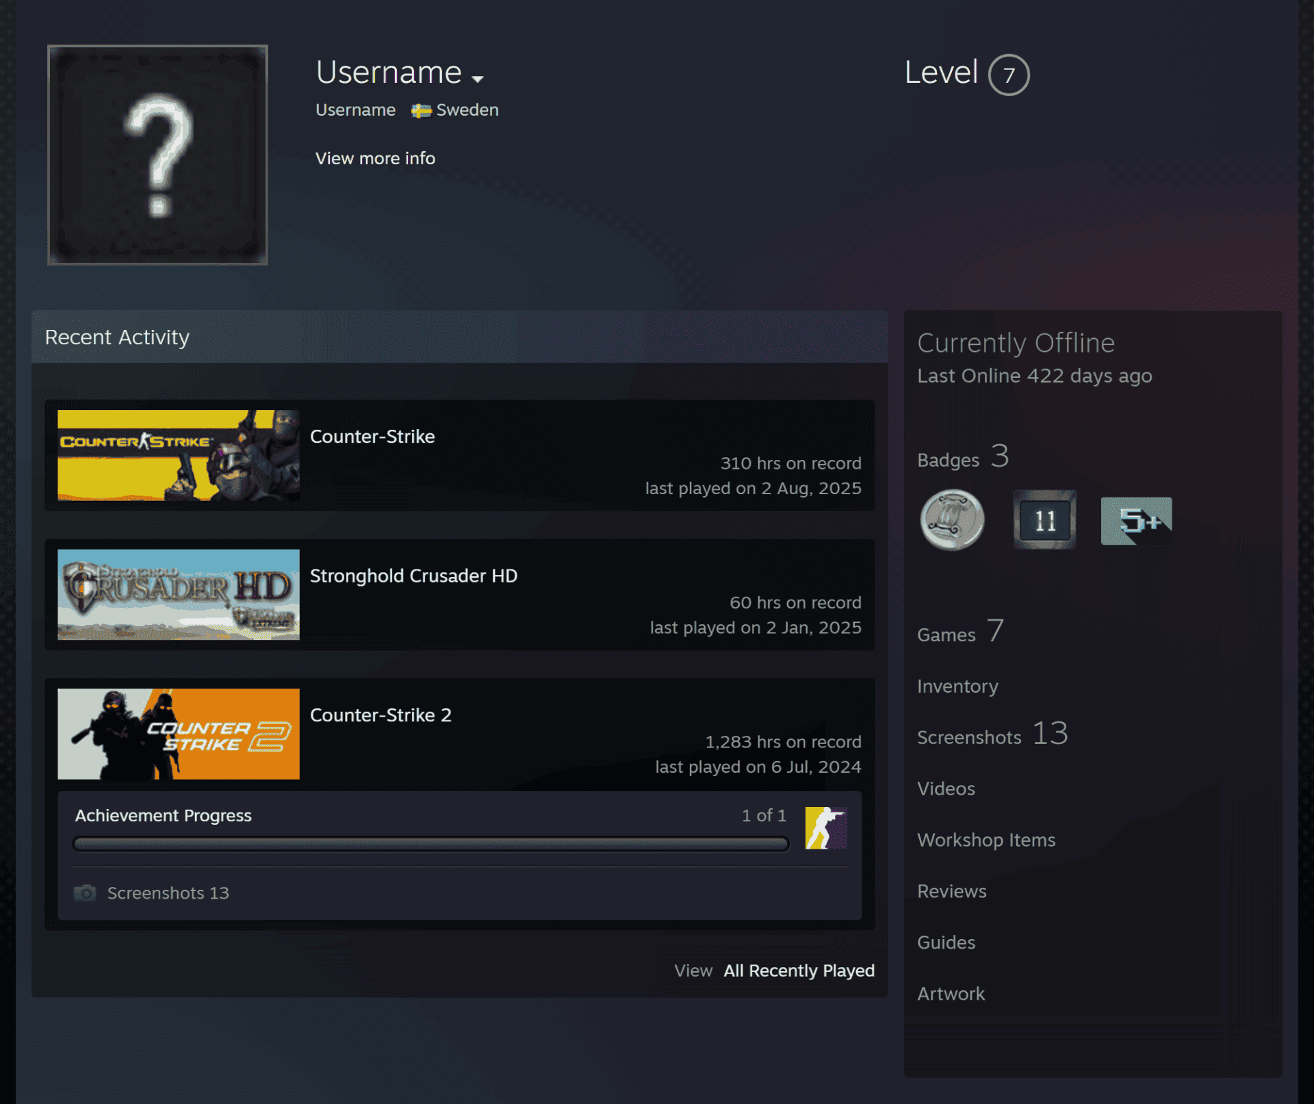1314x1104 pixels.
Task: Click the Counter-Strike 2 title link
Action: tap(381, 715)
